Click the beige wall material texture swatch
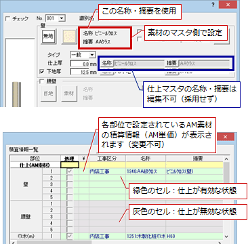 pyautogui.click(x=70, y=37)
